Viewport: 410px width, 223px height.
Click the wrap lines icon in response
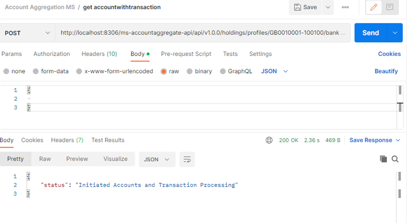(187, 159)
